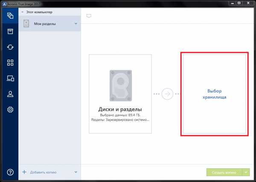Click the Диски и разделы source panel
The image size is (256, 182).
[x=120, y=94]
